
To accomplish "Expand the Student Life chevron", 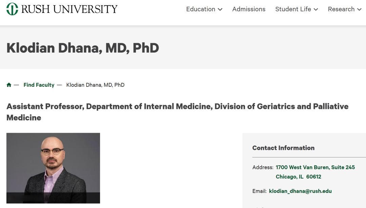I will [316, 10].
